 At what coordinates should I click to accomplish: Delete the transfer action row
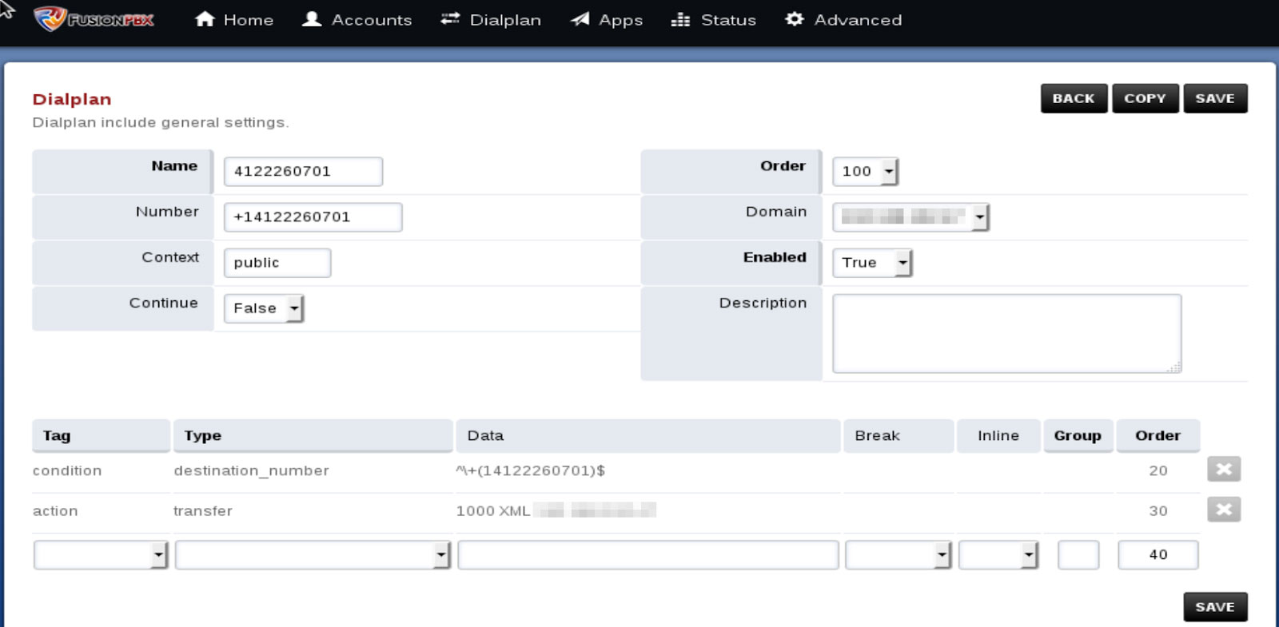click(1224, 510)
